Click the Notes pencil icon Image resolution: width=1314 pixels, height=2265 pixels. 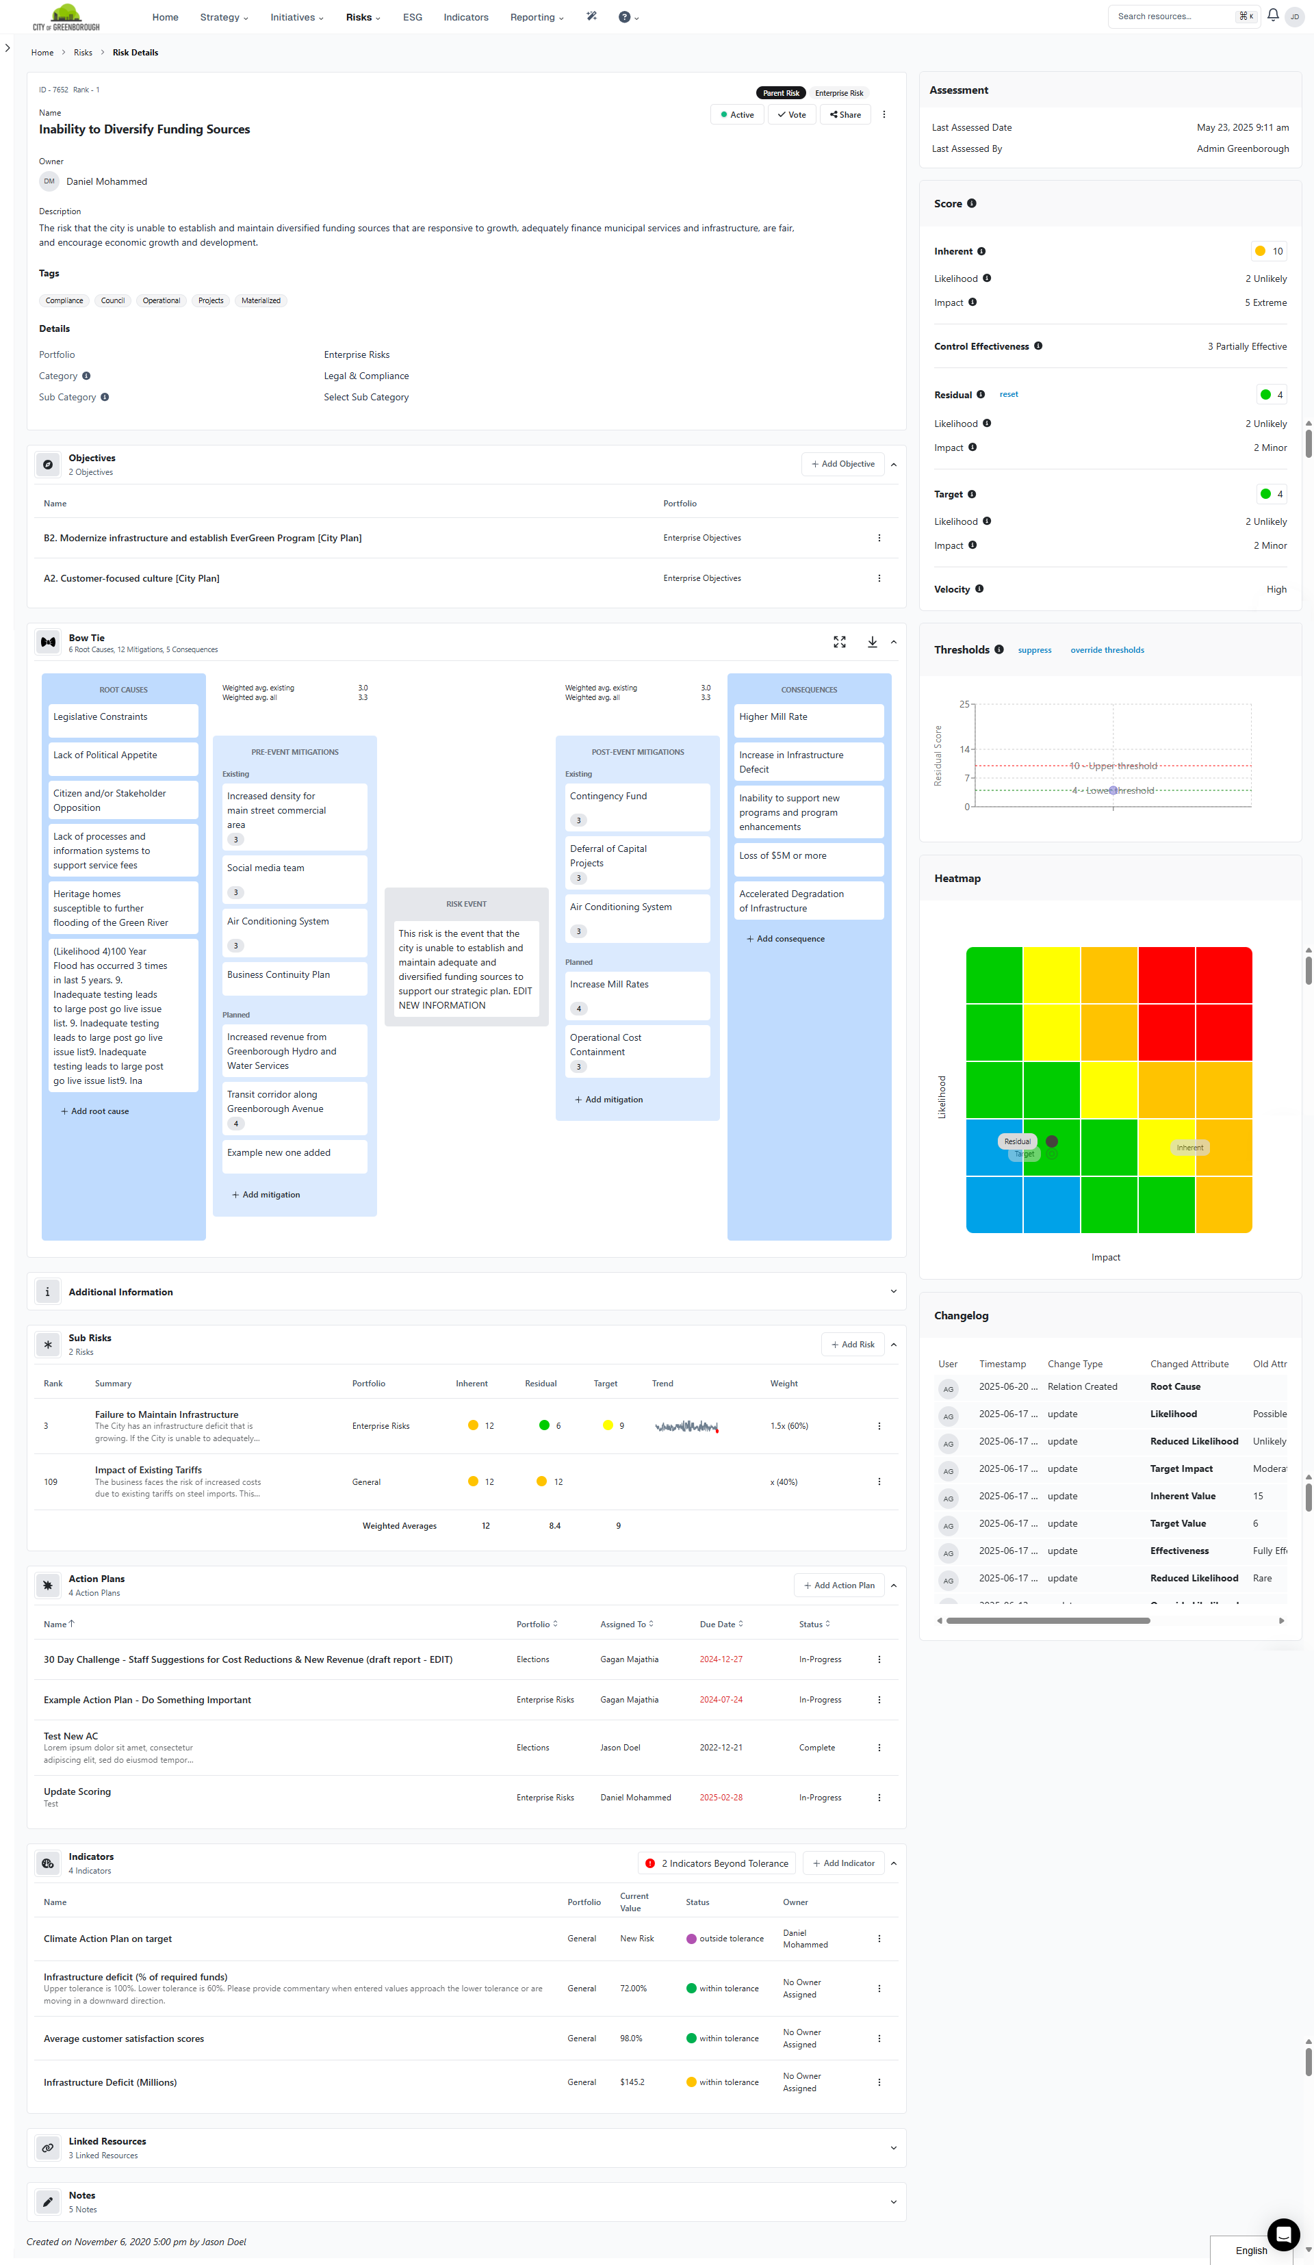(47, 2201)
